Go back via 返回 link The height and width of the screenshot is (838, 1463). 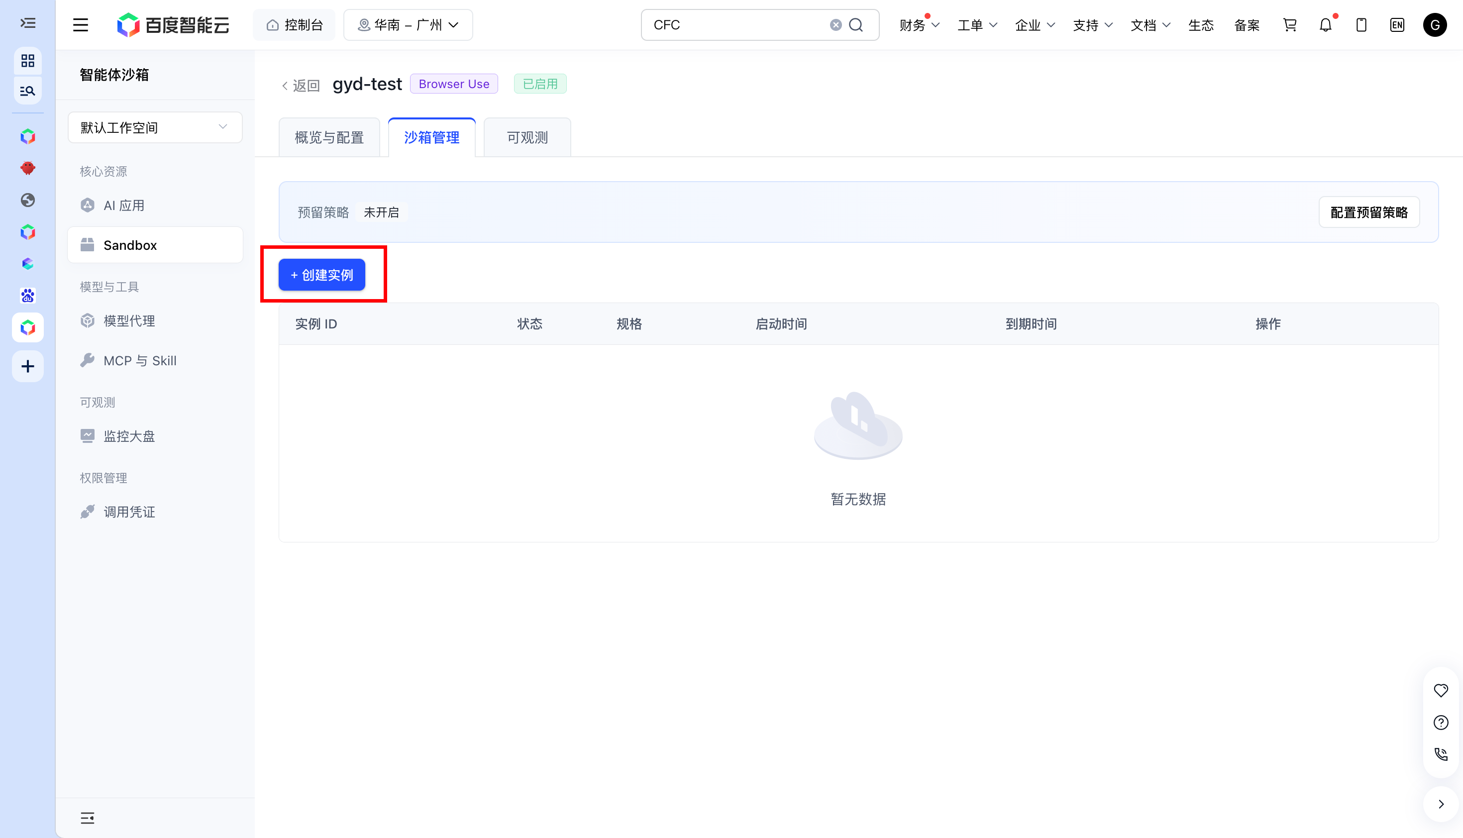[x=300, y=85]
